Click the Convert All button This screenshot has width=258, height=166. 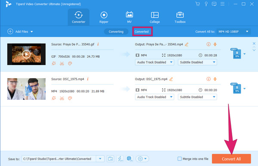tap(231, 159)
